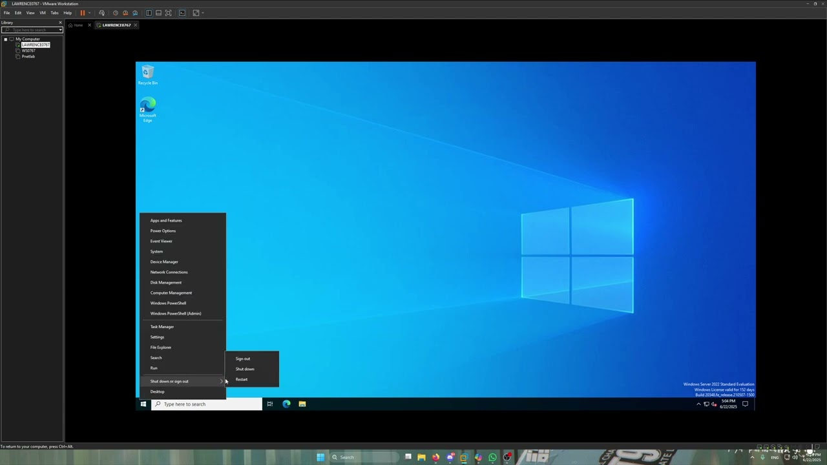Select the LAWRENCE0767 tab
The height and width of the screenshot is (465, 827).
click(116, 25)
